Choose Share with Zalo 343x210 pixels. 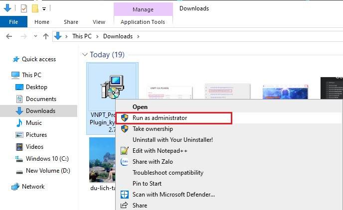pos(153,162)
